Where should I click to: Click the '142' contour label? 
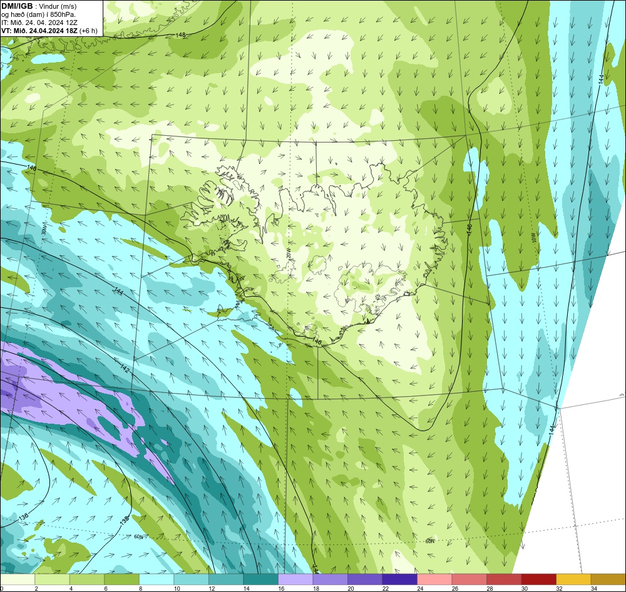coord(125,369)
